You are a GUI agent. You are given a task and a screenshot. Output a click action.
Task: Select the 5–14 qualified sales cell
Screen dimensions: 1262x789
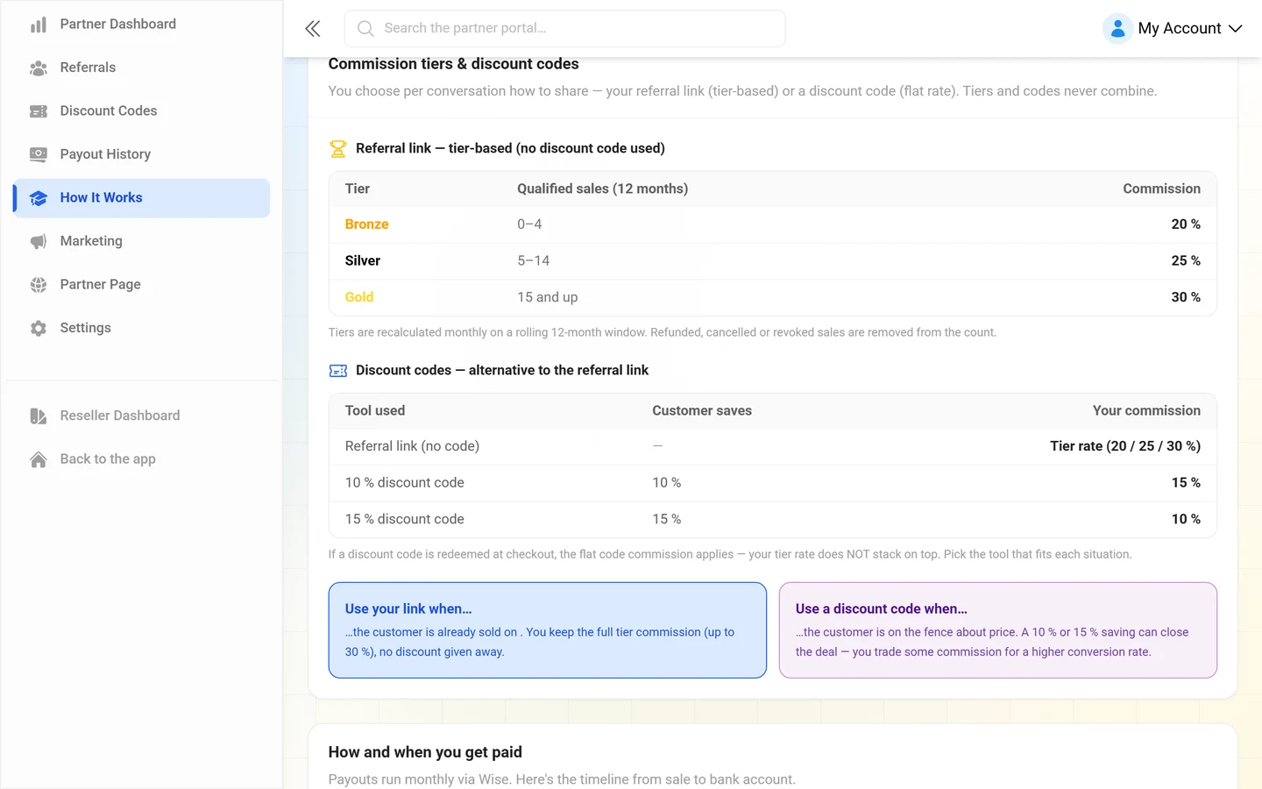pos(534,261)
